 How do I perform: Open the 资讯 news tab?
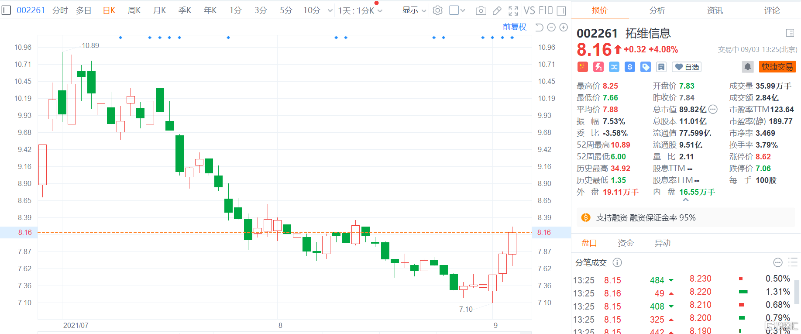click(715, 10)
